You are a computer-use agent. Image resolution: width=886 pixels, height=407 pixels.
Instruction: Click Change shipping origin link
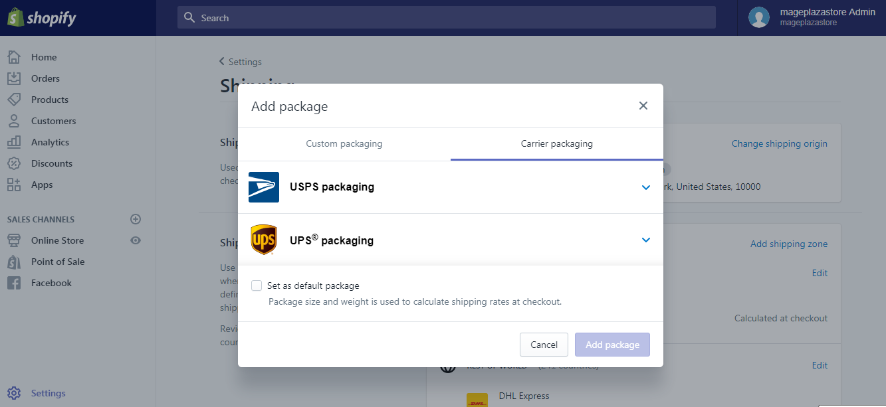click(780, 143)
